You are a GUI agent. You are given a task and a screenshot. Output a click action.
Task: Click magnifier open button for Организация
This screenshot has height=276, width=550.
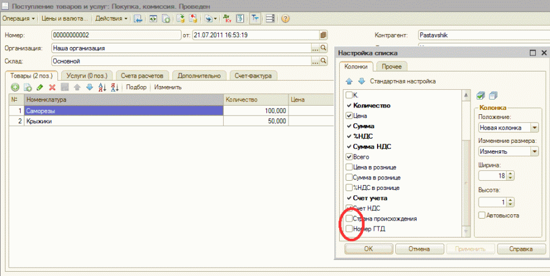323,48
